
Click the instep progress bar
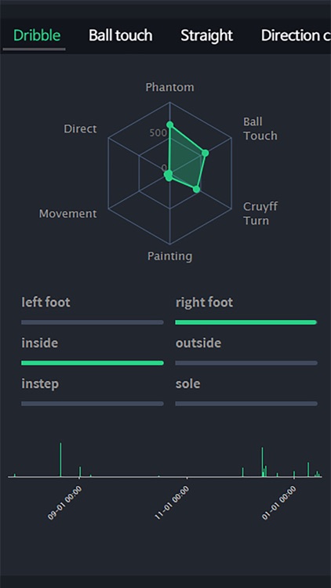click(x=93, y=404)
